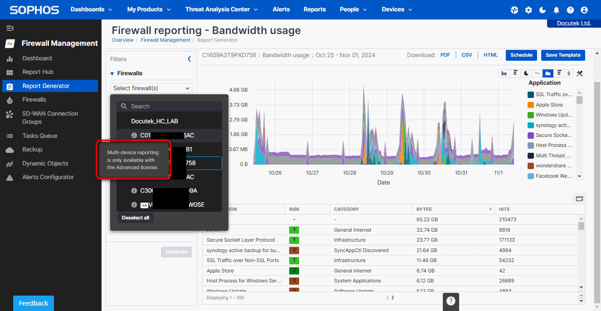Open SD-WAN Connection Groups
This screenshot has width=601, height=311.
(x=50, y=117)
